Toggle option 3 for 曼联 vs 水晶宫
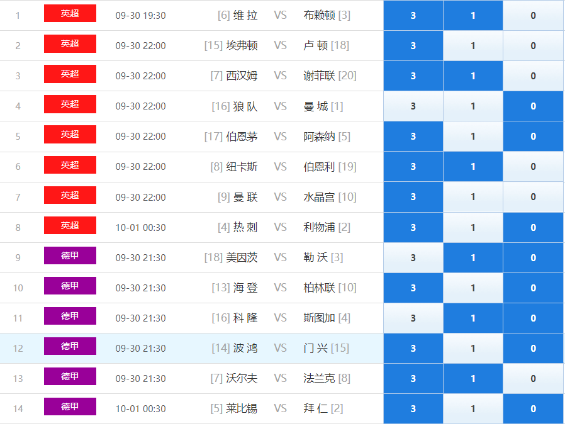 (x=413, y=197)
